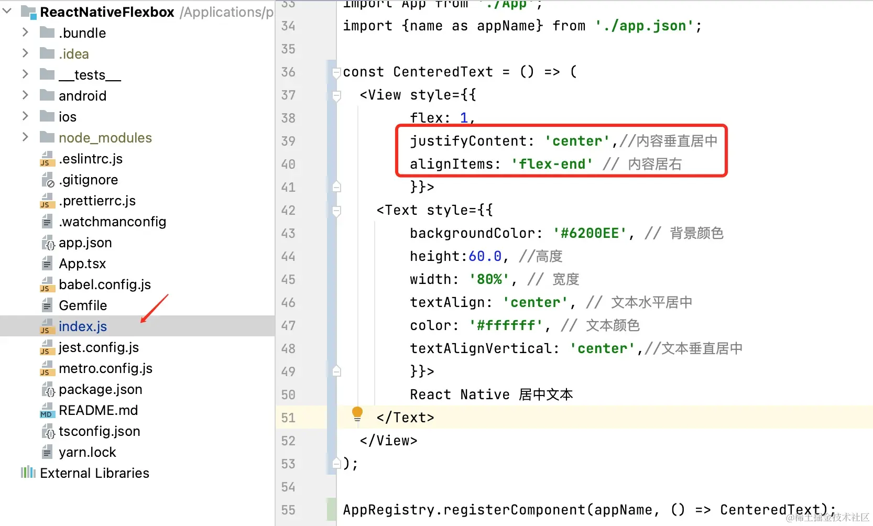Click the babel.config.js file icon
The width and height of the screenshot is (873, 526).
pos(47,284)
